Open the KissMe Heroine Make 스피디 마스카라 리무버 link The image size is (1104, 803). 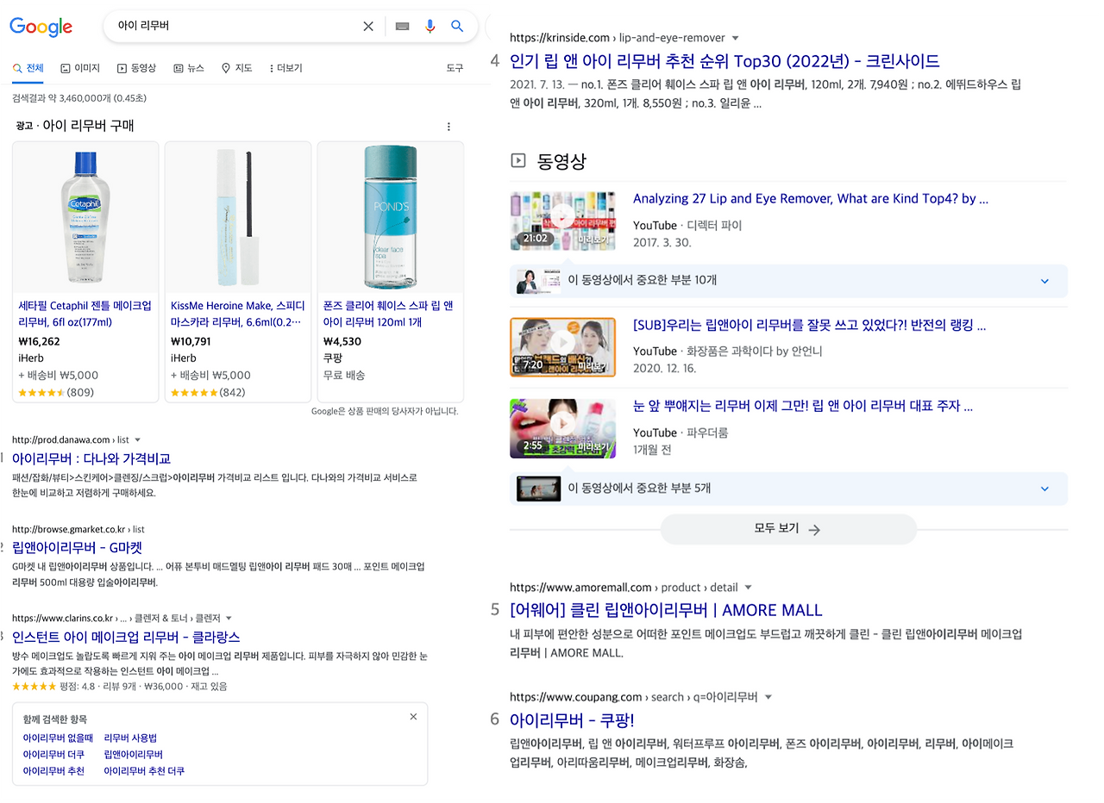point(237,314)
